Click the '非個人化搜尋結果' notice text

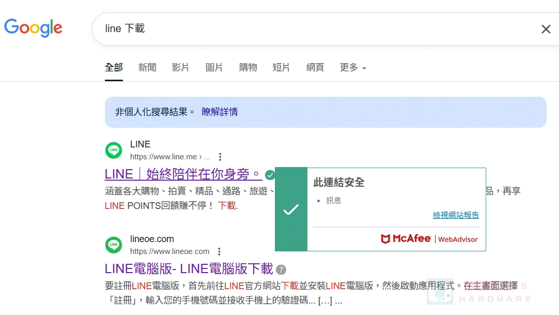(154, 112)
